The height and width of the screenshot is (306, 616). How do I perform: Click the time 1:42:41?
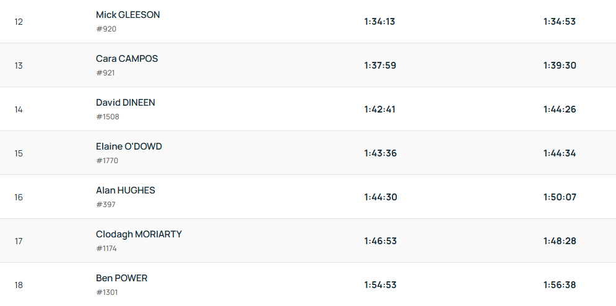380,109
